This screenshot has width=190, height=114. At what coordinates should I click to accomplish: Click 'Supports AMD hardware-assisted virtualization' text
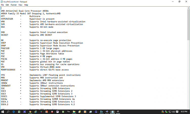click(56, 24)
